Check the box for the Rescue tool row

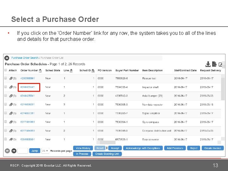click(5, 78)
